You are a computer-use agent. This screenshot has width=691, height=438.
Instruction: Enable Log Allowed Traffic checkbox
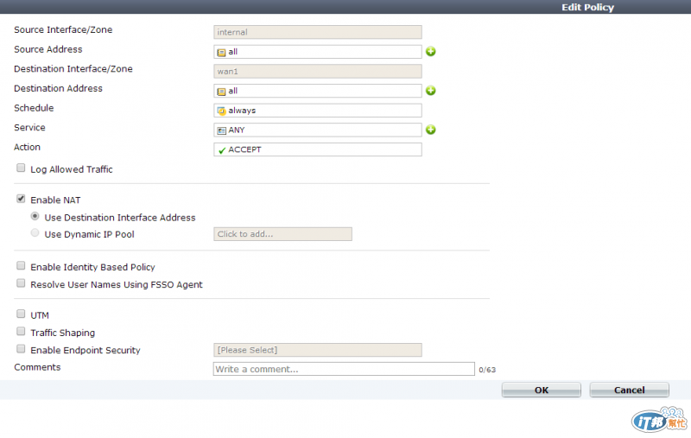[x=21, y=168]
